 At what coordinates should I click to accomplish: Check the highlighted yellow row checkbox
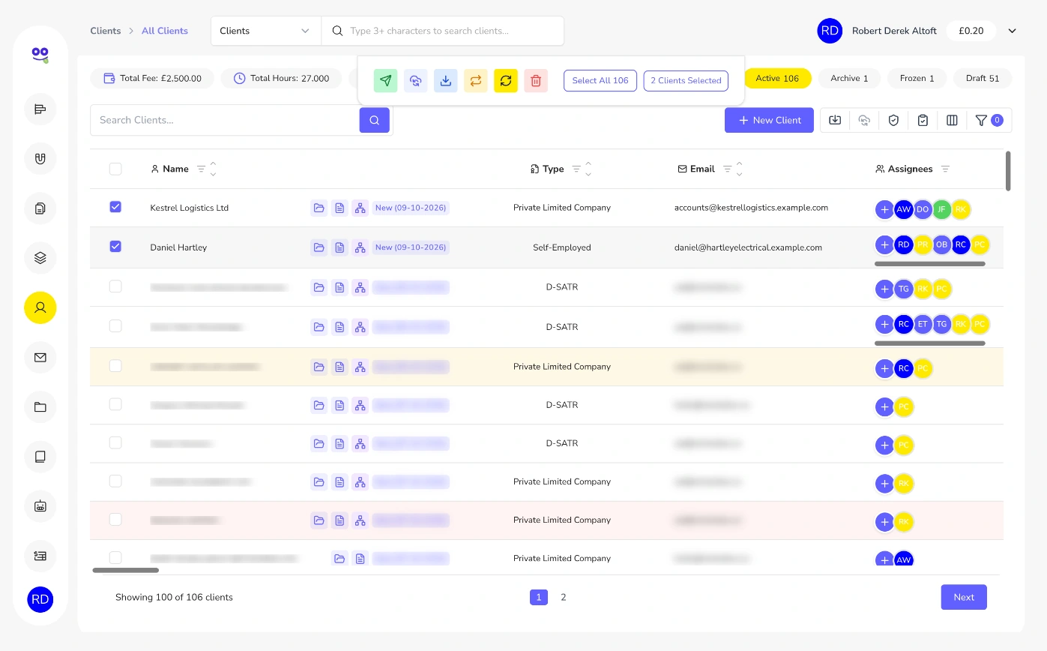[115, 366]
